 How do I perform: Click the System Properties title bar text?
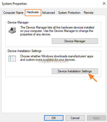tap(14, 4)
